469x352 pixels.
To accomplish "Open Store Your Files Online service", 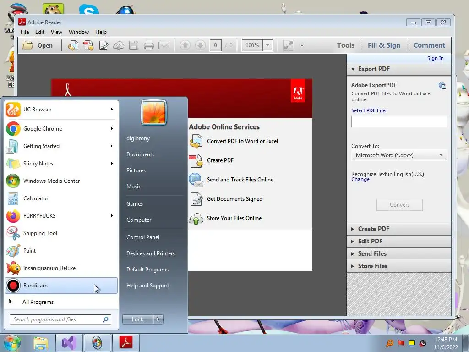I will pyautogui.click(x=225, y=218).
